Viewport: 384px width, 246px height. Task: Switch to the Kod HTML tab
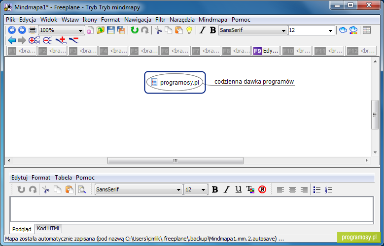[x=48, y=228]
